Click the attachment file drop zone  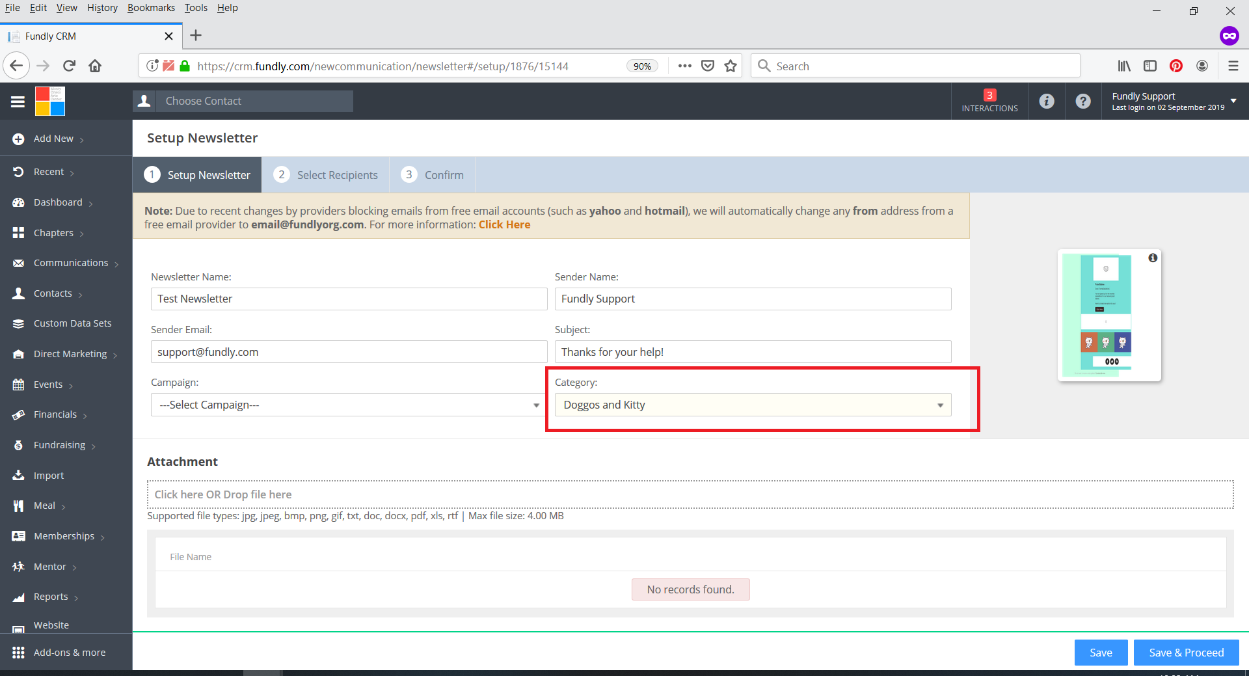point(690,494)
